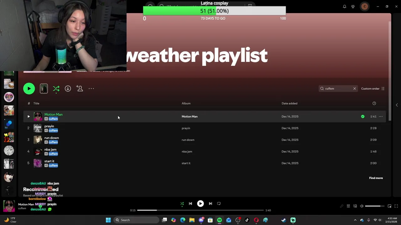Open the play queue
The height and width of the screenshot is (225, 401).
pyautogui.click(x=348, y=206)
